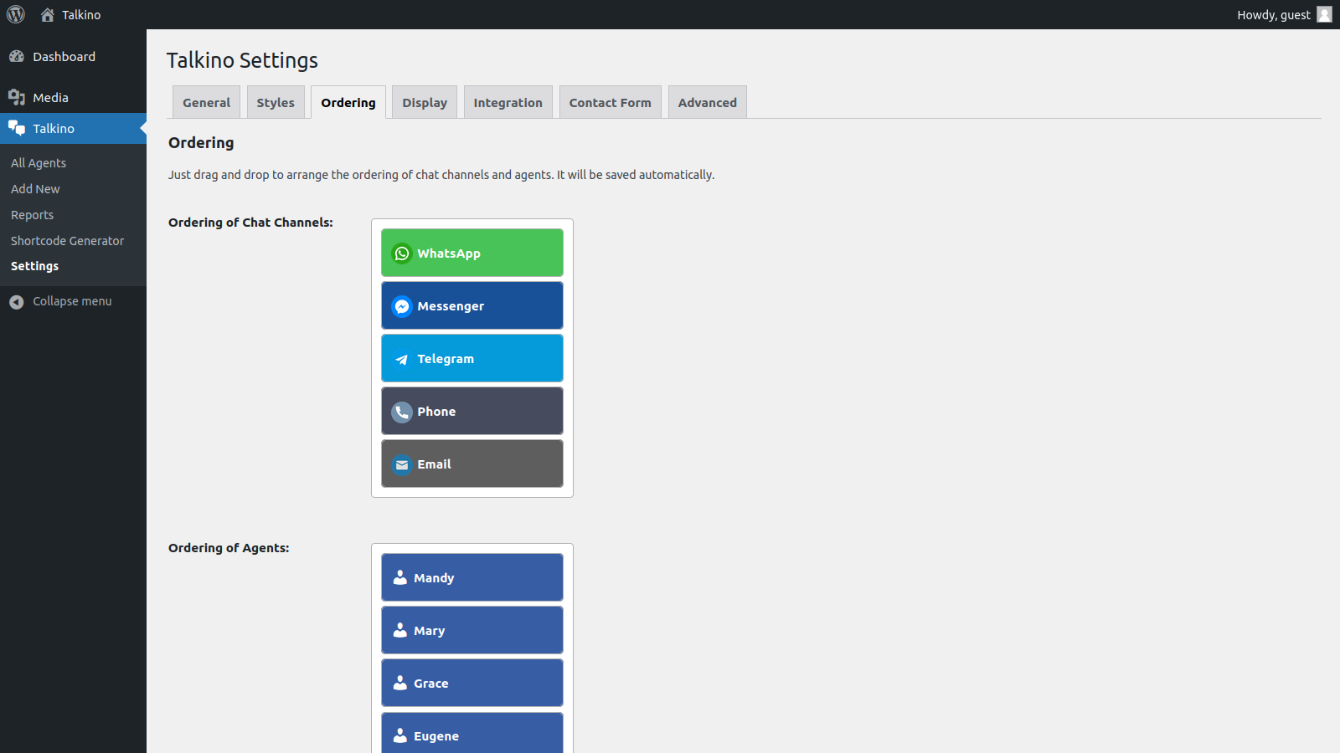The width and height of the screenshot is (1340, 753).
Task: Click the Email envelope icon
Action: (402, 464)
